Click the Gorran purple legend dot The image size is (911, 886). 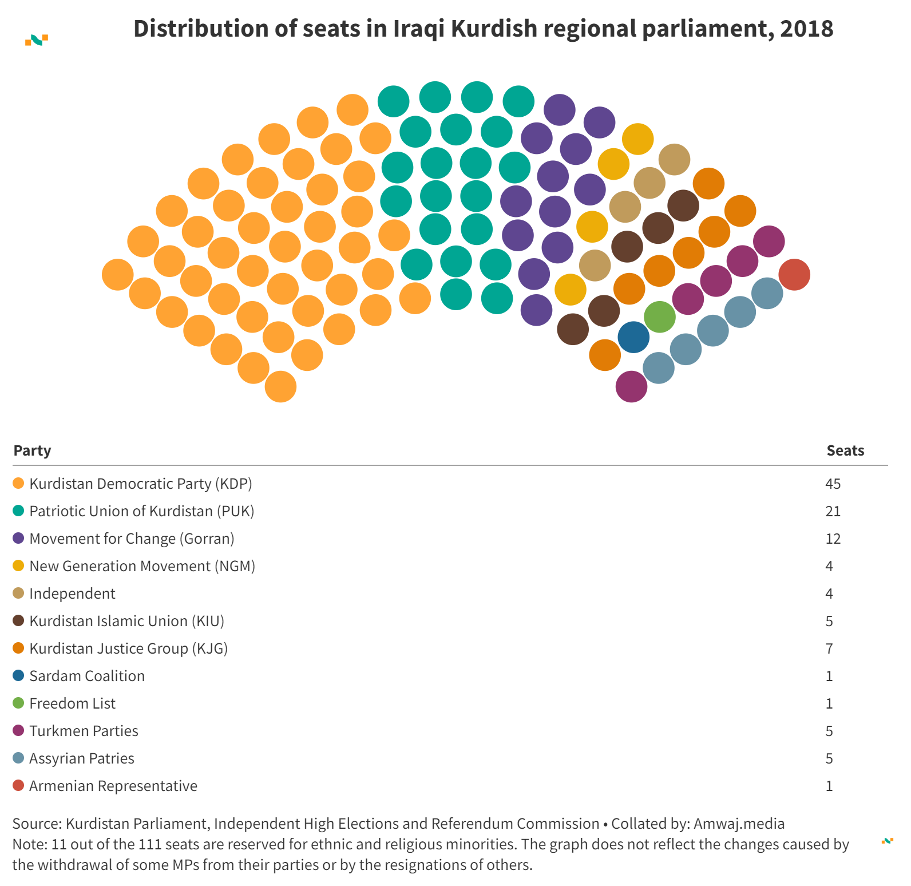pos(18,539)
